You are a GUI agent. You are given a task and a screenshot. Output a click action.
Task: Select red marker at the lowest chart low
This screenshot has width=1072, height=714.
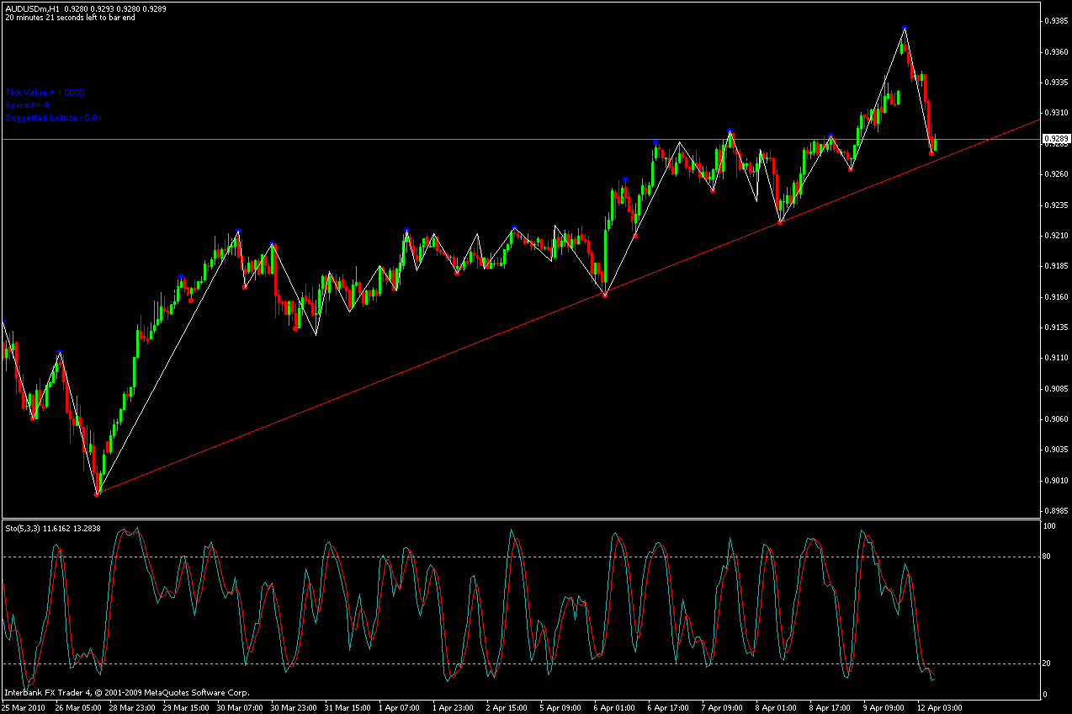tap(97, 493)
